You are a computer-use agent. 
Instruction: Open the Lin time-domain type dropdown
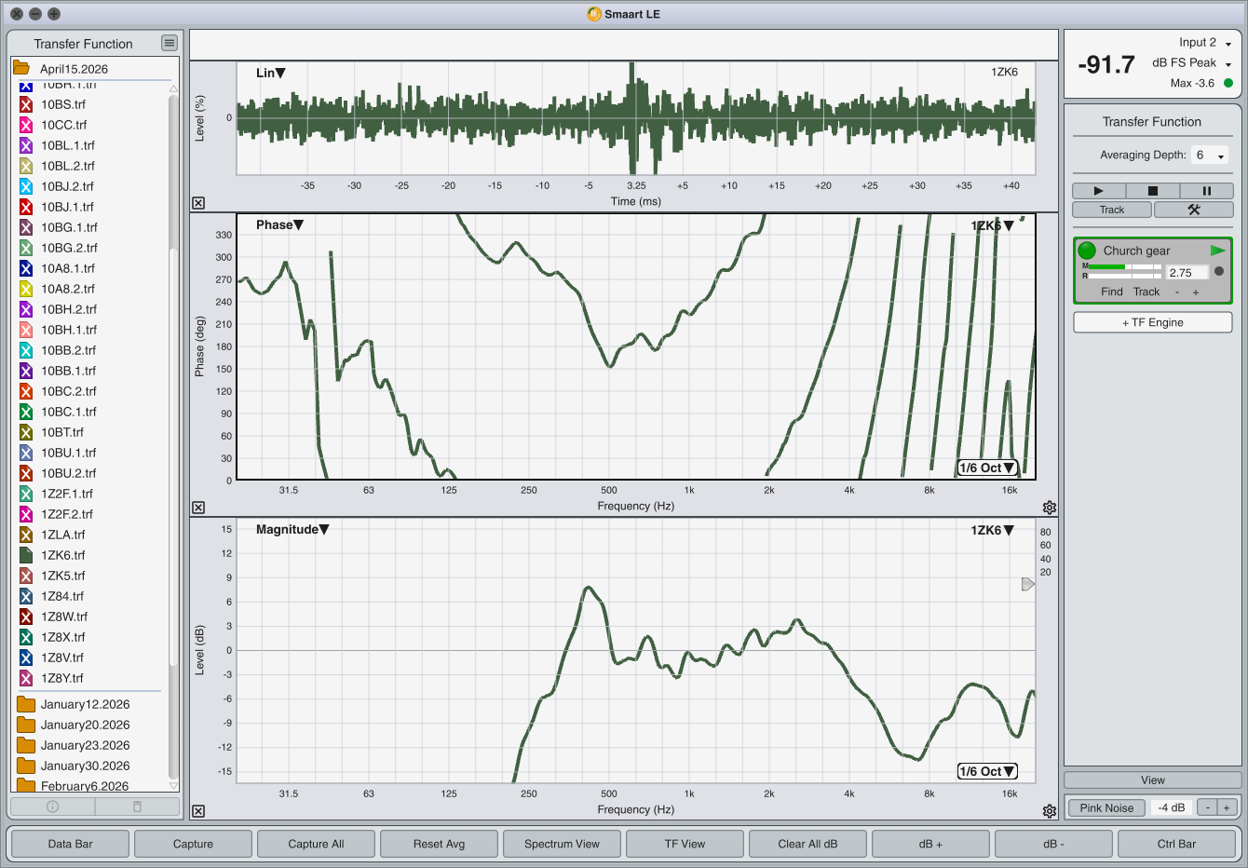[271, 73]
